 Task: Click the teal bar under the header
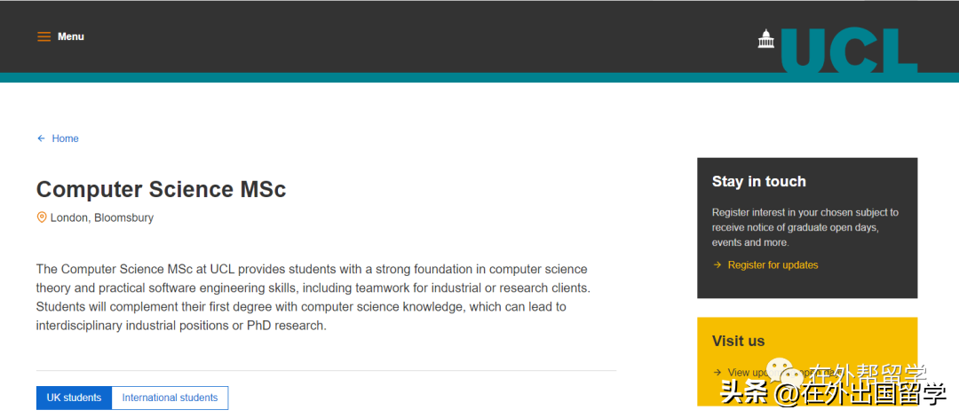click(x=479, y=77)
